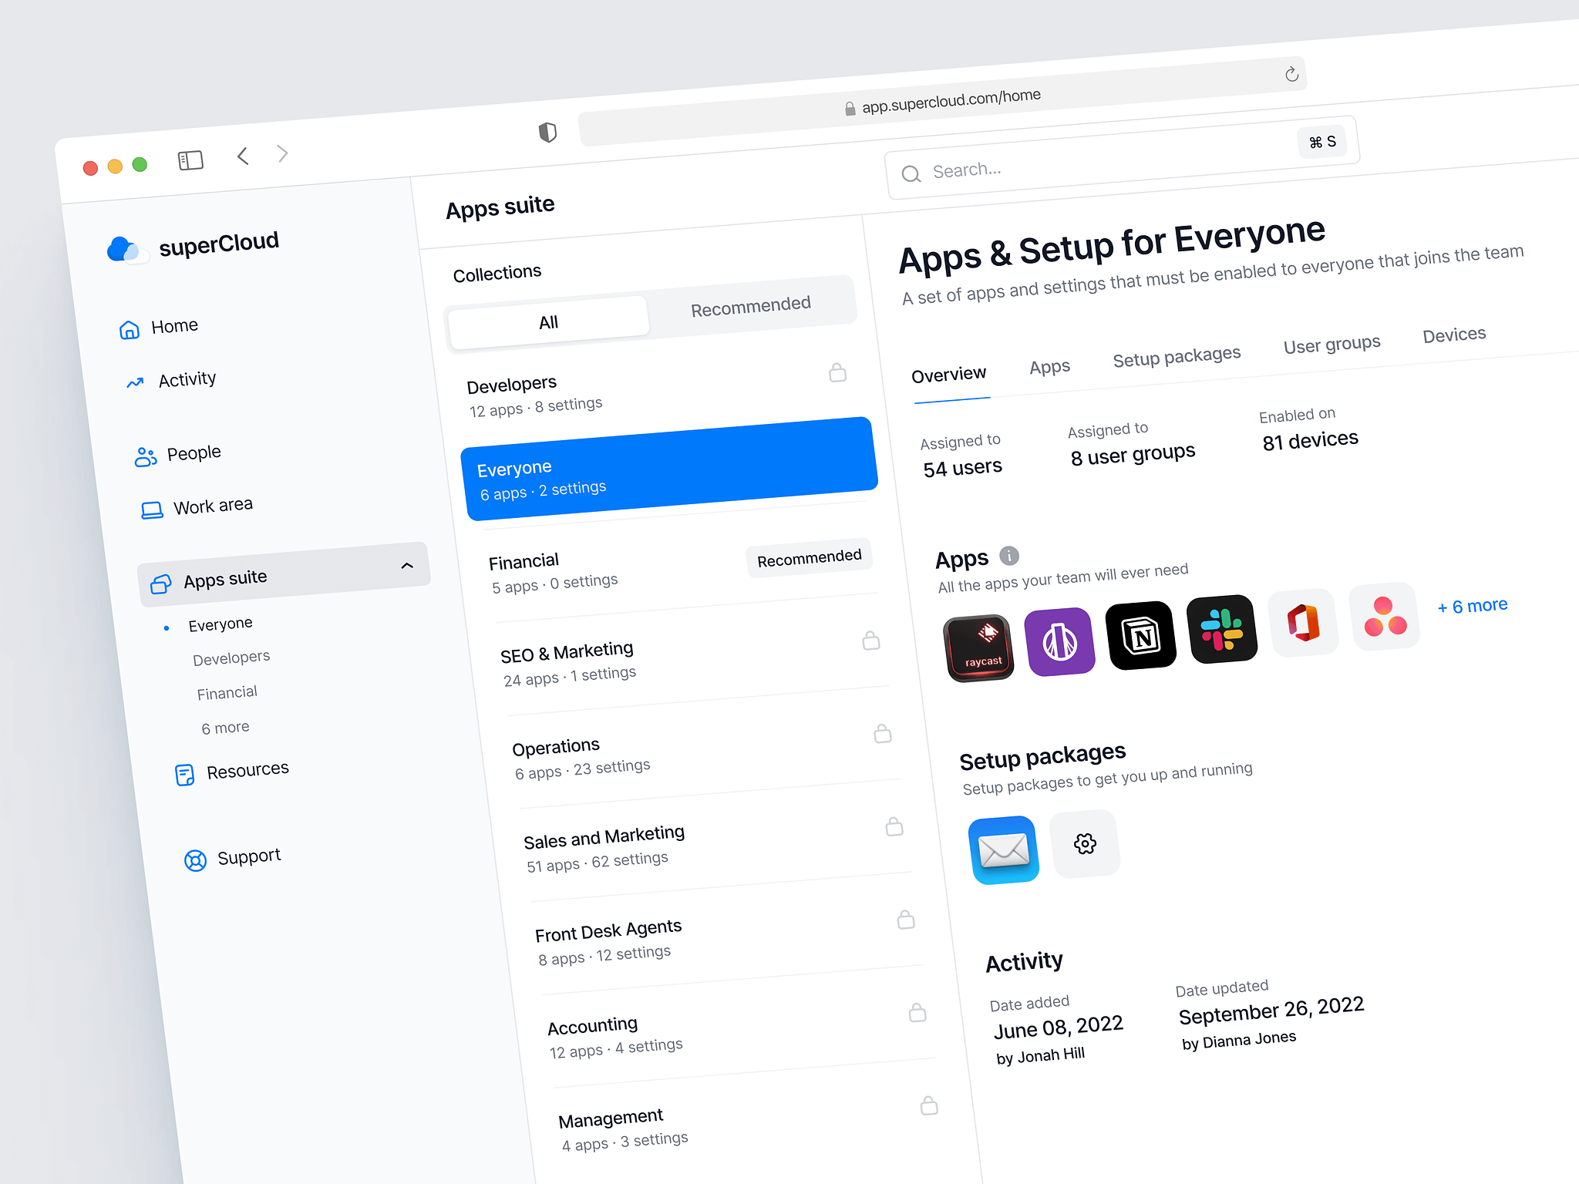
Task: Switch to User groups tab
Action: tap(1332, 345)
